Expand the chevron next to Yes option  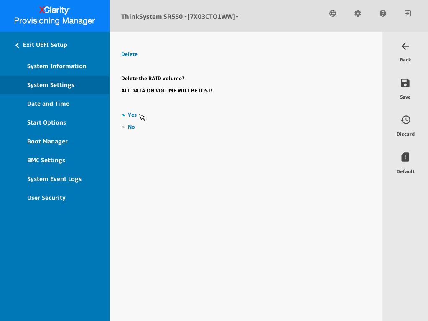point(123,115)
